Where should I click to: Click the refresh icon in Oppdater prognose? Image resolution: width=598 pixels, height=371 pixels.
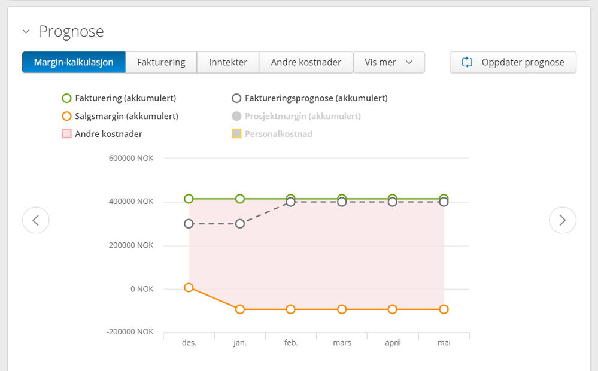tap(467, 62)
